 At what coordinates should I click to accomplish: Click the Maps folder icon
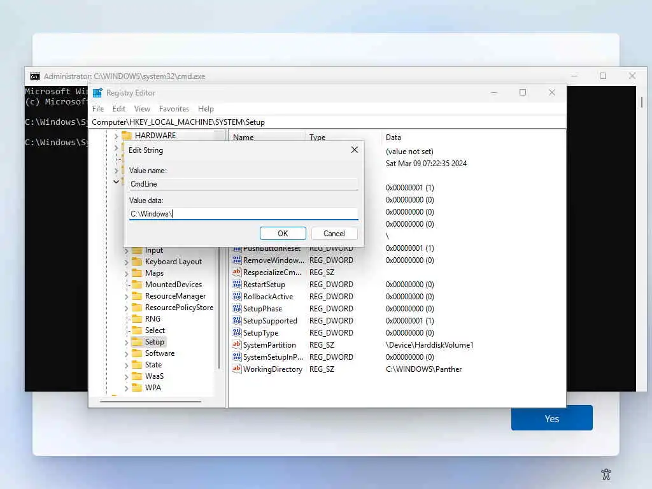tap(137, 273)
